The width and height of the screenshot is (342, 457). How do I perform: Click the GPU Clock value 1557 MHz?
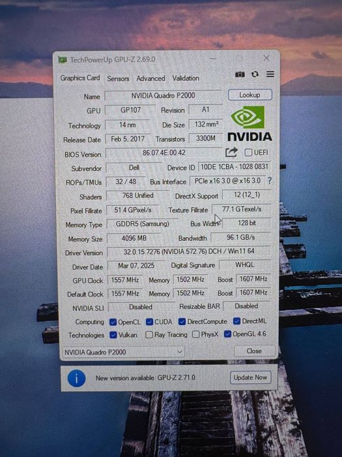[125, 280]
